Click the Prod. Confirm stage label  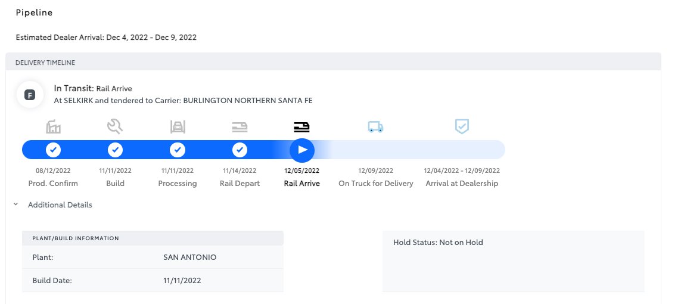pyautogui.click(x=53, y=184)
